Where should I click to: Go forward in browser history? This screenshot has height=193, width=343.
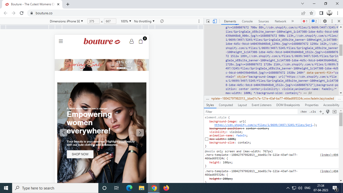(14, 13)
